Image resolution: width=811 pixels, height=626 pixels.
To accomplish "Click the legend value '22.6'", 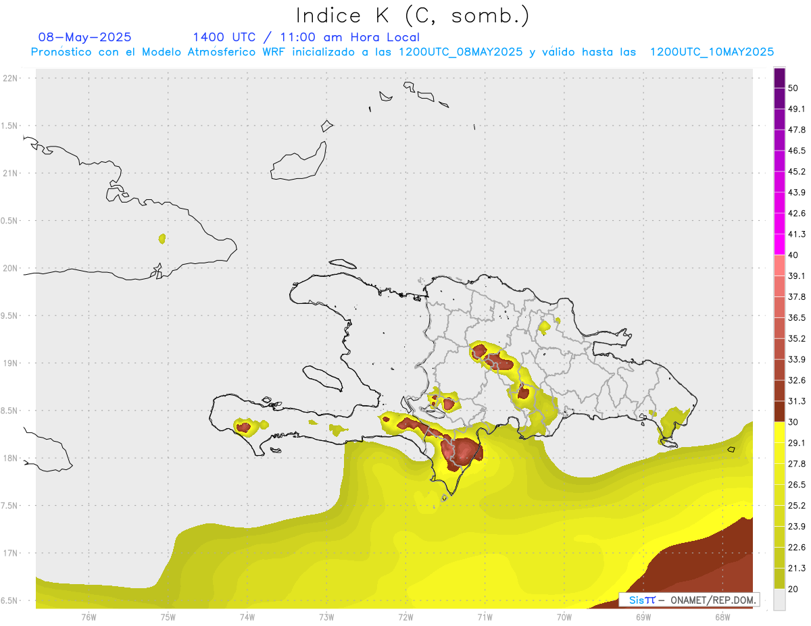I will [x=797, y=548].
